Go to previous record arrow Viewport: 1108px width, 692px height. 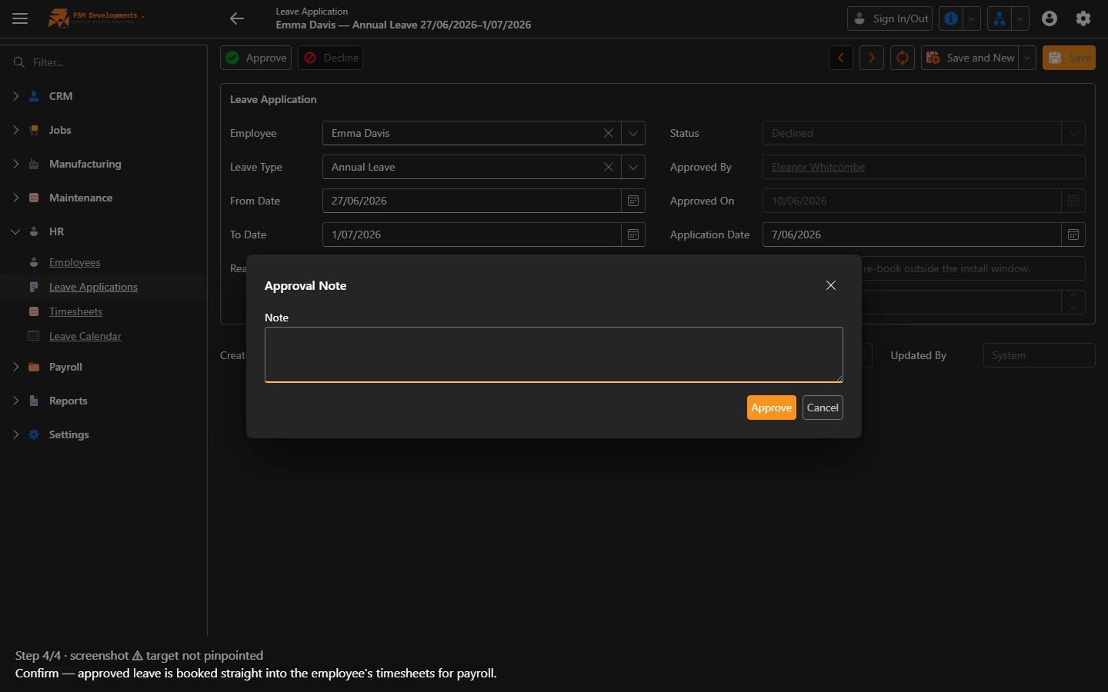[841, 58]
